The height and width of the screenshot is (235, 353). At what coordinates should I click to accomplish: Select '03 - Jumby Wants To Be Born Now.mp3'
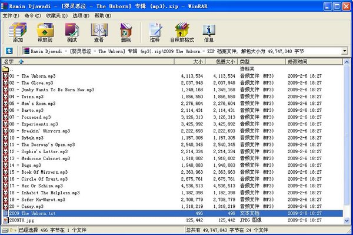pos(52,90)
